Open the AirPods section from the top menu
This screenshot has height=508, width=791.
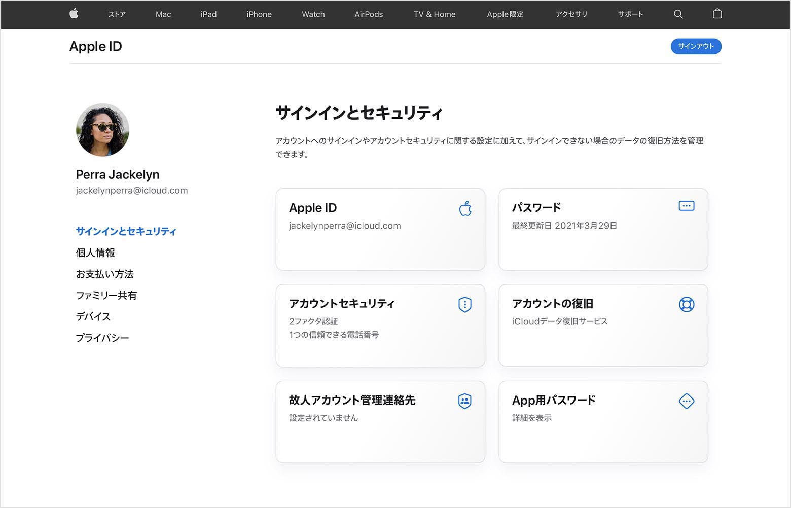[369, 14]
